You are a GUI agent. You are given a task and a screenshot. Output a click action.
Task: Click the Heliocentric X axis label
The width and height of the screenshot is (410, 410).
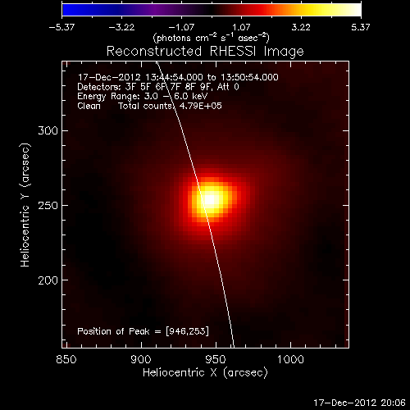[205, 372]
